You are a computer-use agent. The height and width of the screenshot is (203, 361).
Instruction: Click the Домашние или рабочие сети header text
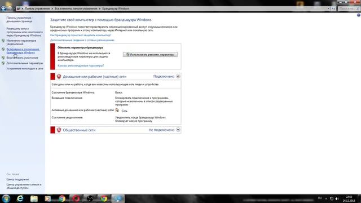(94, 77)
